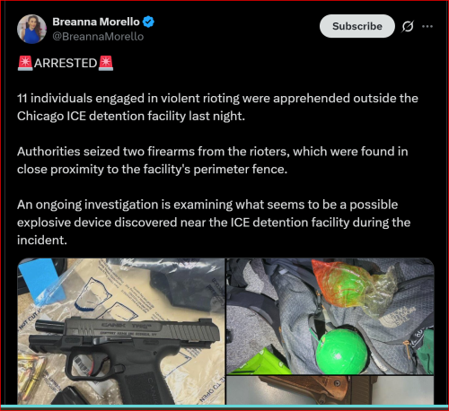Click the teal bar along the bottom edge
This screenshot has height=411, width=449.
224,407
